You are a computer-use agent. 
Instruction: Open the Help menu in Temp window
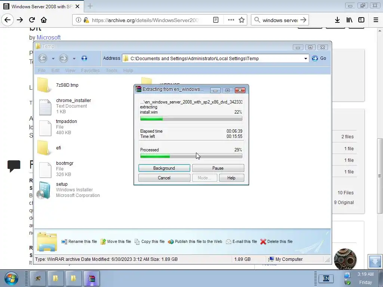pyautogui.click(x=128, y=71)
